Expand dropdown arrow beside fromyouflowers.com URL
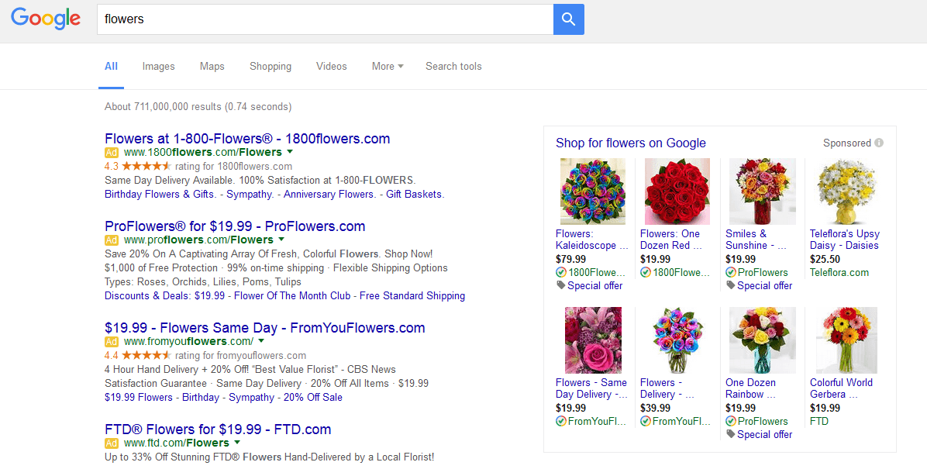Image resolution: width=927 pixels, height=476 pixels. [261, 341]
